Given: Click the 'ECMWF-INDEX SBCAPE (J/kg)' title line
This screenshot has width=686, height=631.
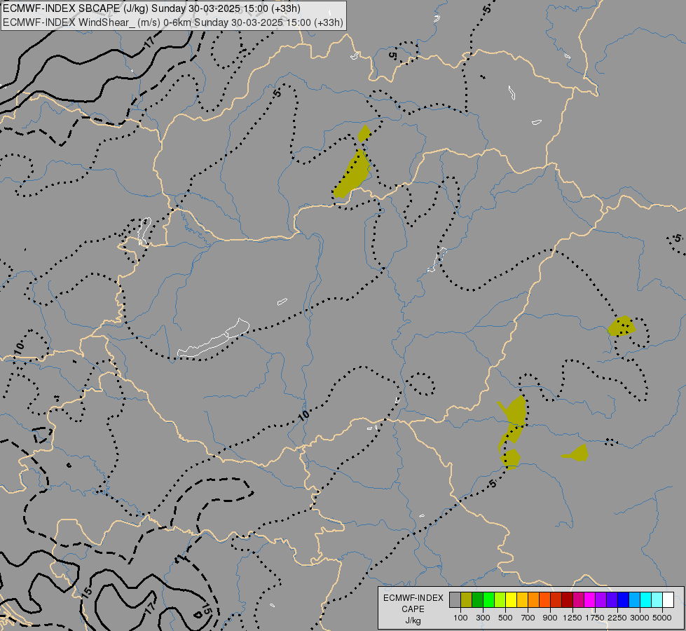Looking at the screenshot, I should point(151,8).
